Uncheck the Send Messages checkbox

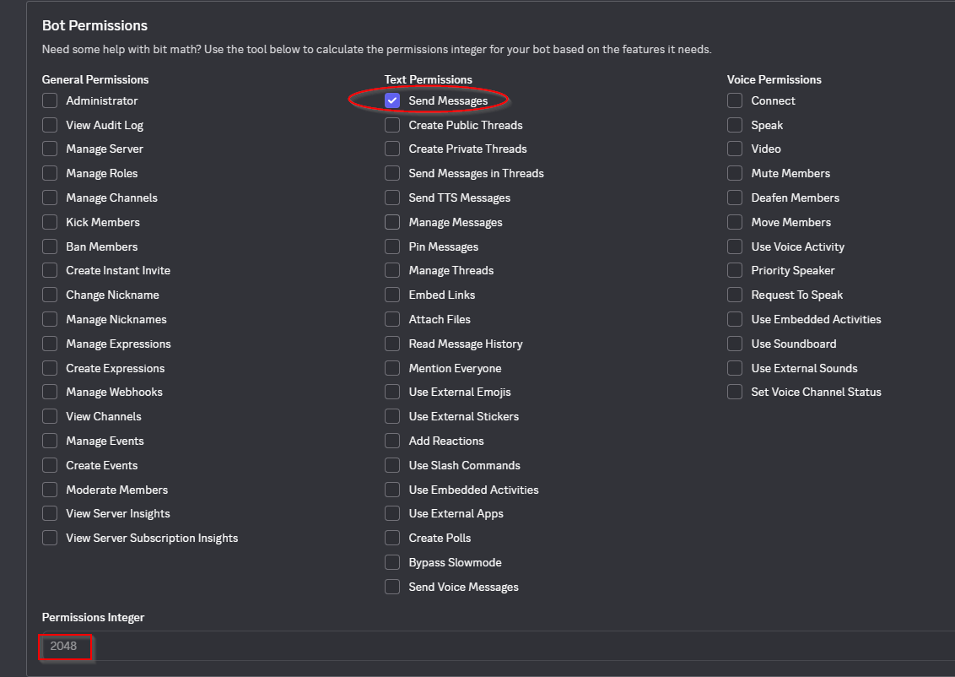pyautogui.click(x=392, y=100)
